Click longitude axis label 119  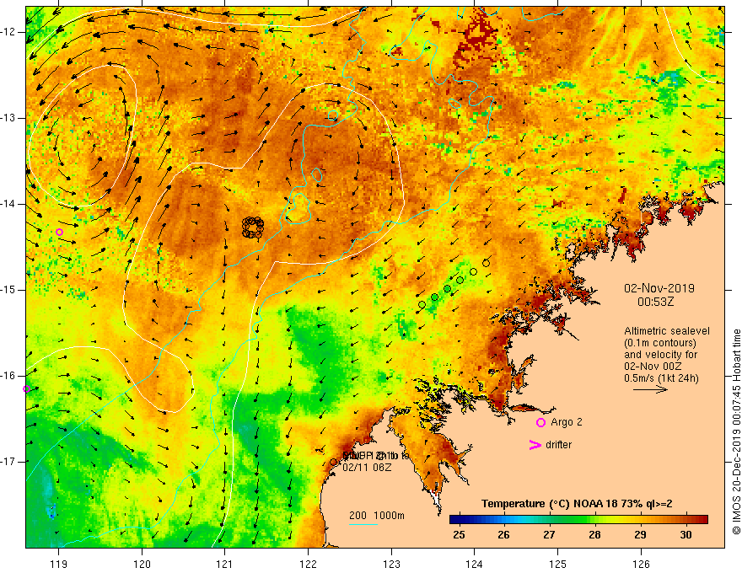(59, 564)
